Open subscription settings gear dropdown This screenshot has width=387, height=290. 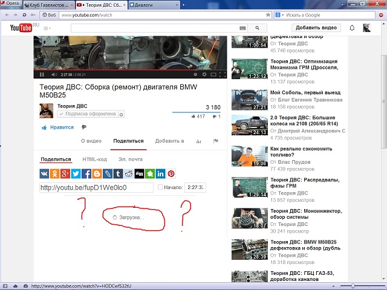[x=121, y=114]
